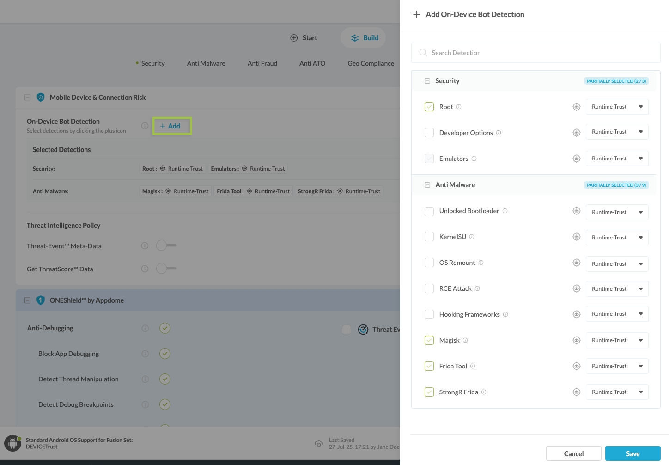Open the Geo Compliance tab

click(371, 63)
